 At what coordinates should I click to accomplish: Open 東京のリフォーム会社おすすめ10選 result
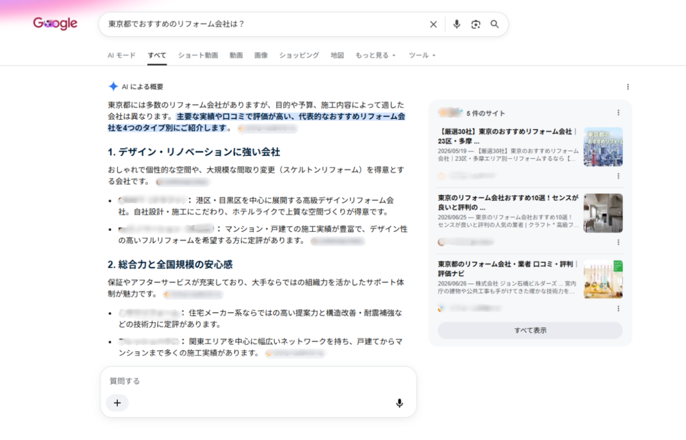click(508, 202)
